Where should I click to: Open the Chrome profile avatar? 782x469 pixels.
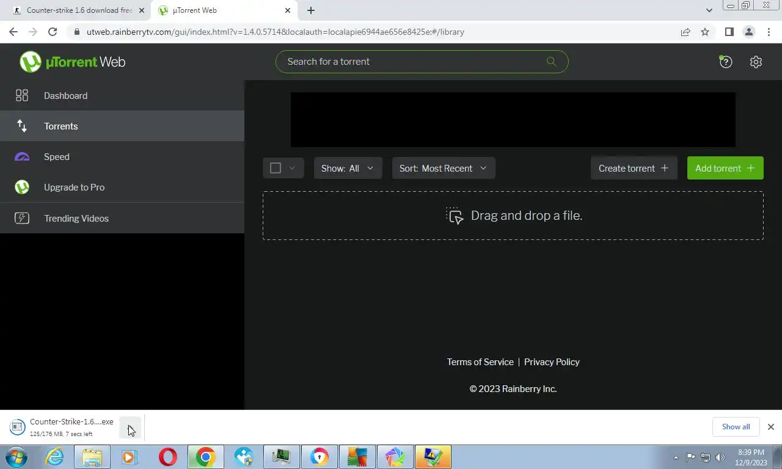pyautogui.click(x=748, y=32)
